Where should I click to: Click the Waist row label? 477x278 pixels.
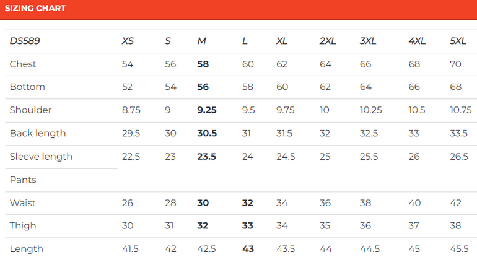point(22,203)
